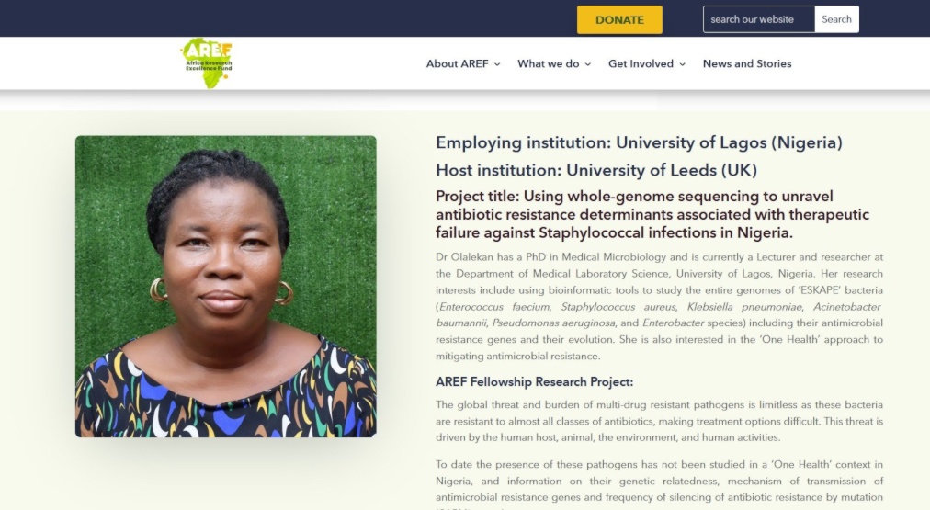Click the Project title heading
This screenshot has height=510, width=930.
(652, 215)
